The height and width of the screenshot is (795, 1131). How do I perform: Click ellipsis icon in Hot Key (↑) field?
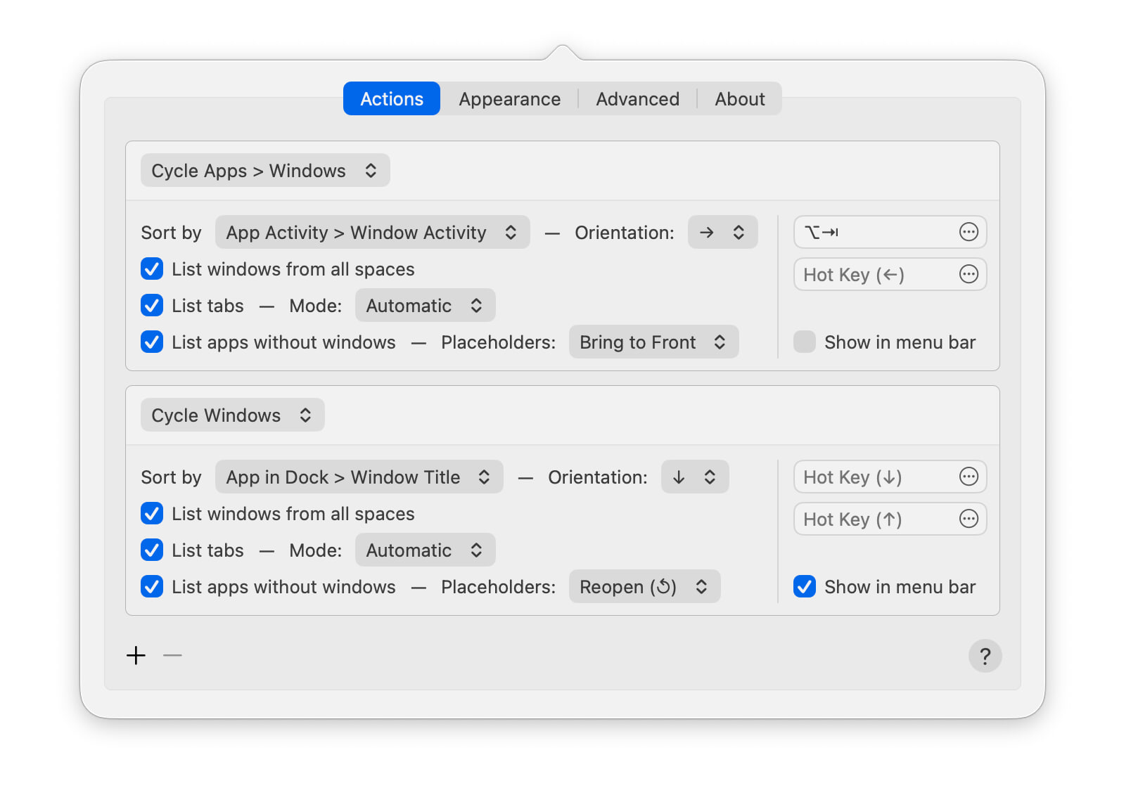969,519
